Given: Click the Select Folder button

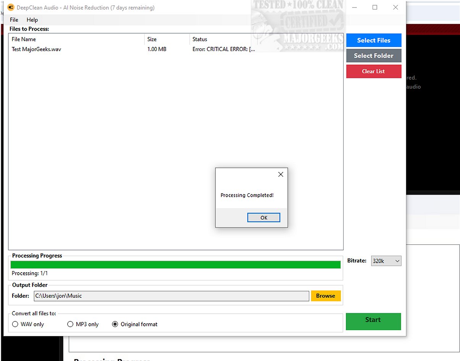Looking at the screenshot, I should pyautogui.click(x=374, y=56).
